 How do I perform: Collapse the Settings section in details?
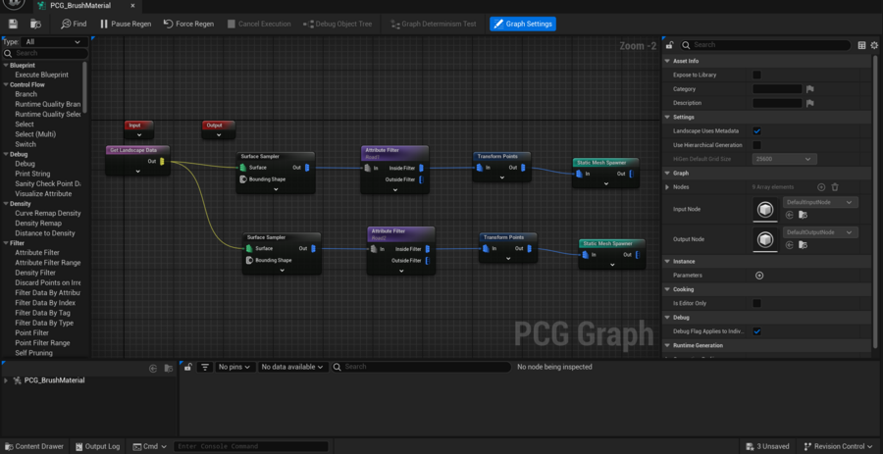667,117
